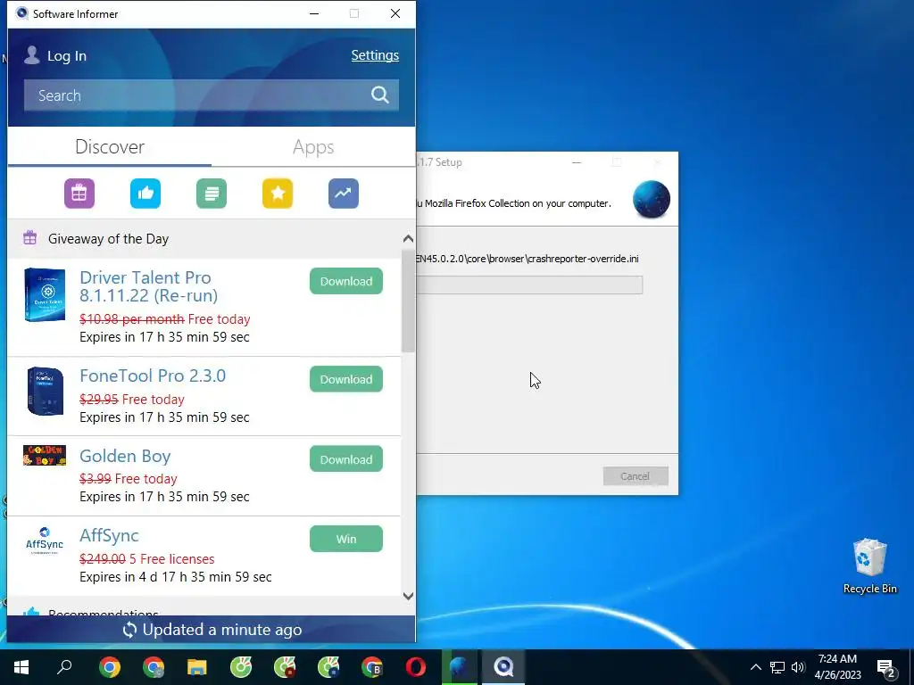Click the search magnifier icon
Viewport: 914px width, 685px height.
point(380,95)
